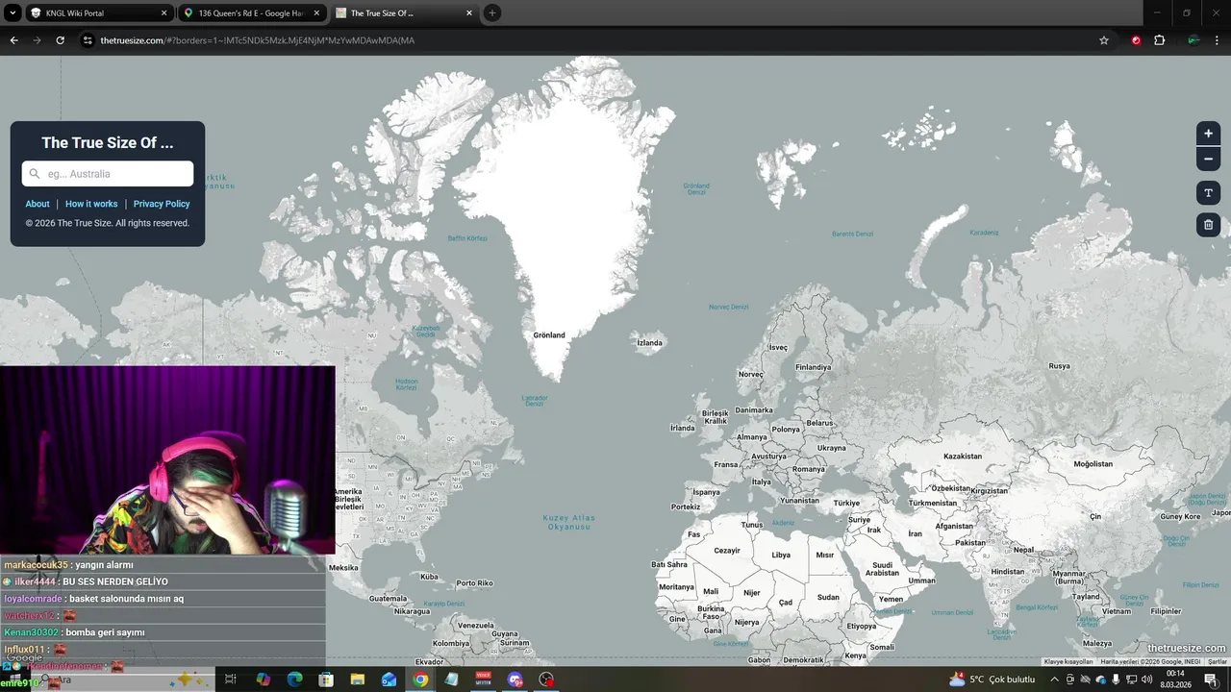The image size is (1231, 692).
Task: Close The True Size Of tab
Action: point(469,13)
